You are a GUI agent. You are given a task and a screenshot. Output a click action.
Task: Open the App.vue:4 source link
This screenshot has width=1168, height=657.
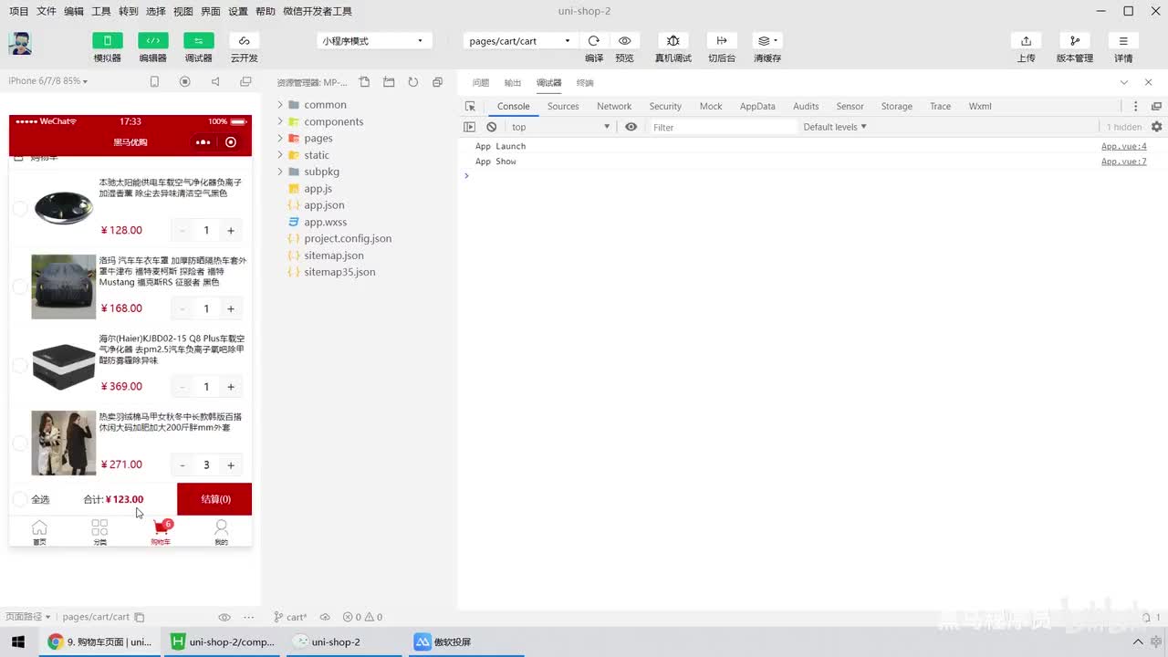(1124, 146)
